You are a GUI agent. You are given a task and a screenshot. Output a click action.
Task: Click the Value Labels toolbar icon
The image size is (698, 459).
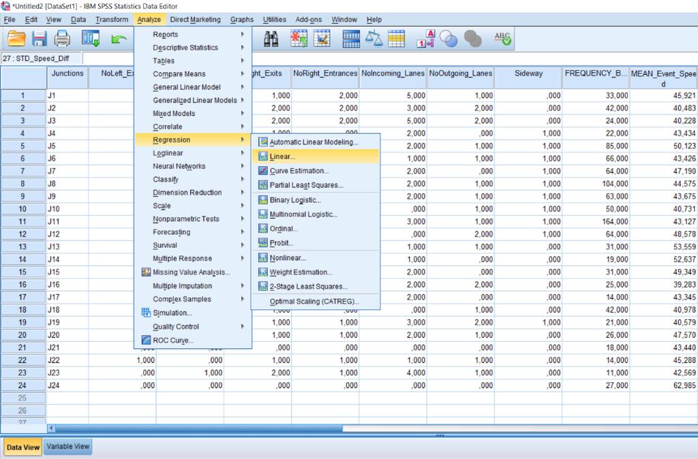point(425,39)
